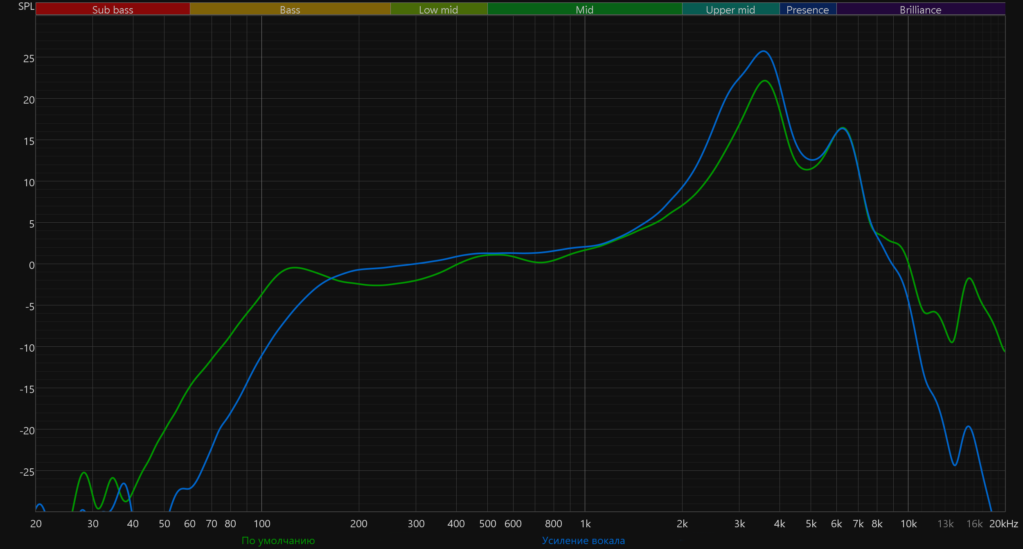Screen dimensions: 1023x549
Task: Click the Brilliance band header
Action: (x=920, y=9)
